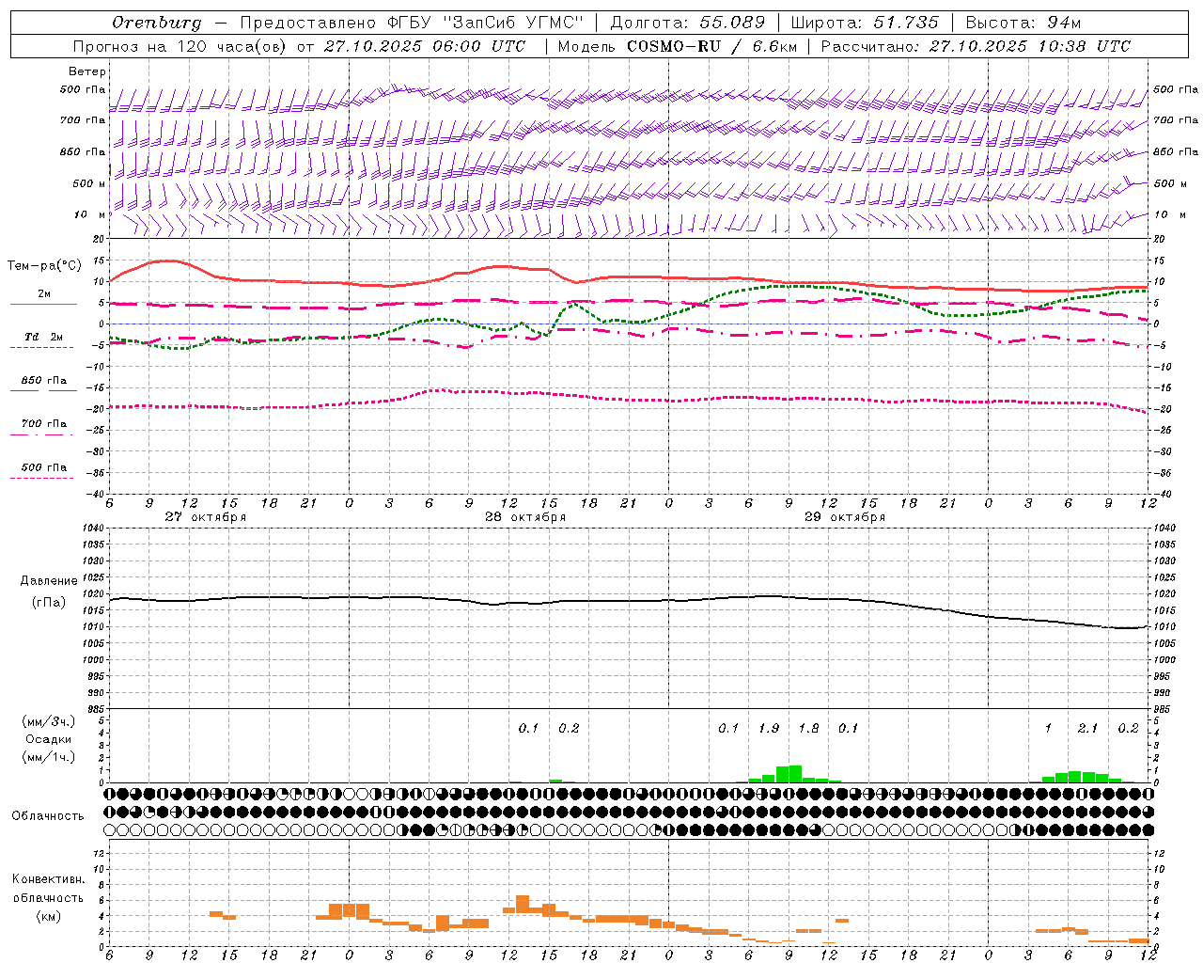This screenshot has width=1203, height=963.
Task: Click the Конвективн. convective cloud label
Action: pos(48,879)
